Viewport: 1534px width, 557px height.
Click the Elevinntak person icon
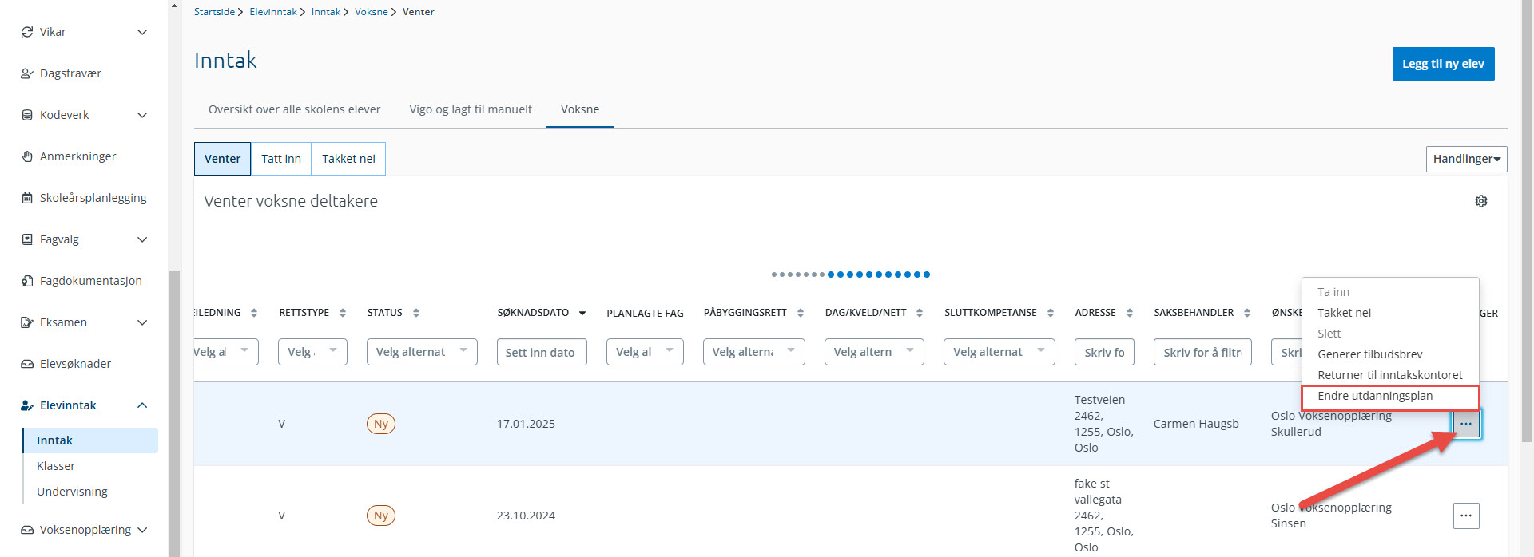pos(27,405)
